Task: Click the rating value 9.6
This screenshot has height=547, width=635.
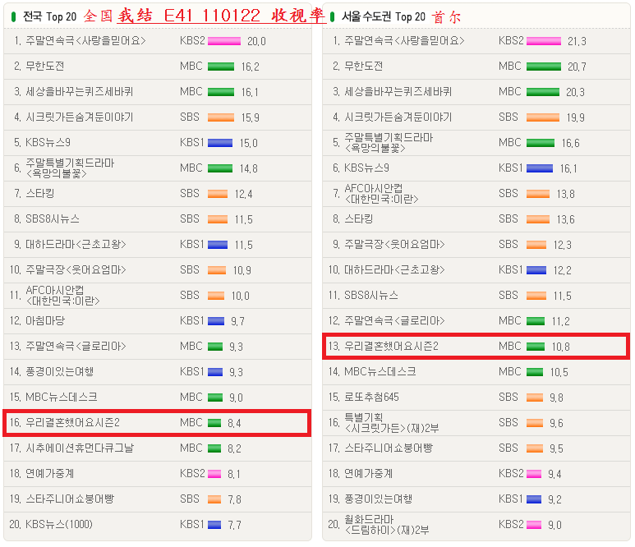Action: (556, 424)
